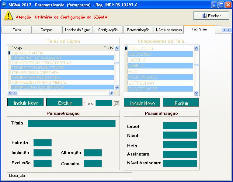233x182 pixels.
Task: Select the PAGFUNCOES component row
Action: tap(160, 77)
